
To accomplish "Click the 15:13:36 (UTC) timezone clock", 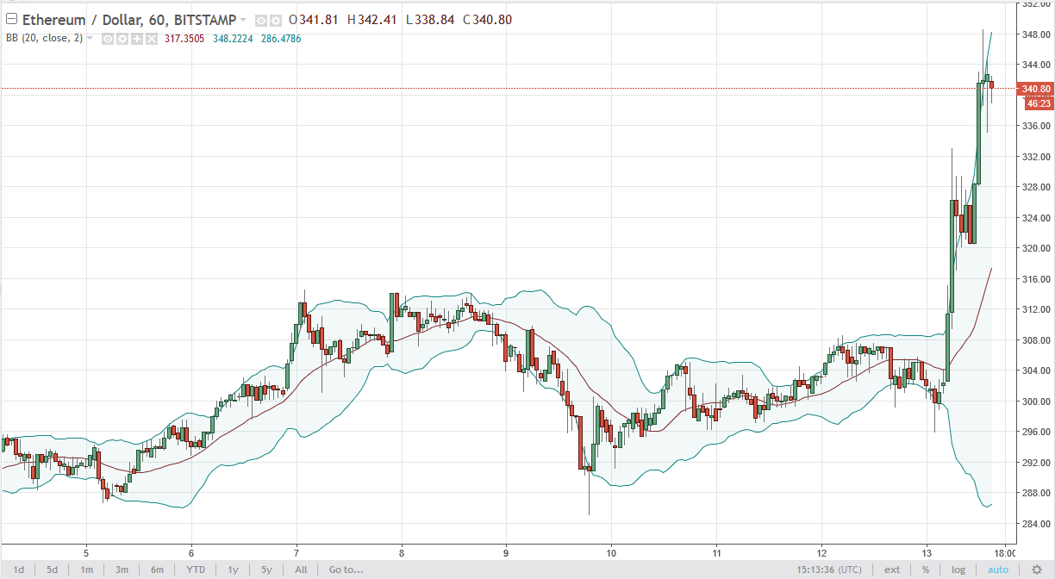I will (831, 570).
